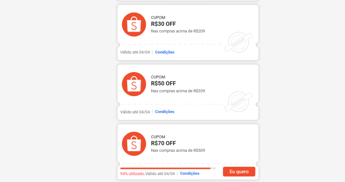Click the text Nas compras acima de R$509
The height and width of the screenshot is (182, 345).
coord(178,150)
